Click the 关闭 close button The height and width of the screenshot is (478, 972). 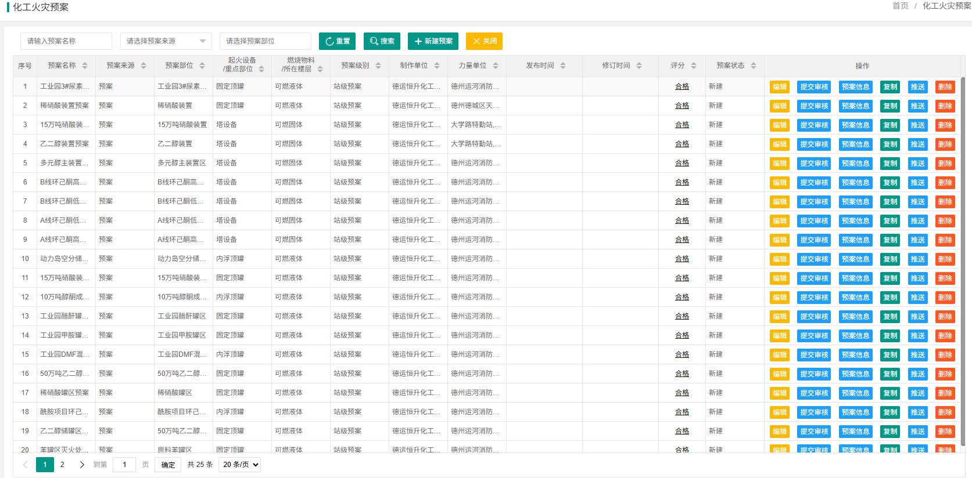tap(484, 41)
